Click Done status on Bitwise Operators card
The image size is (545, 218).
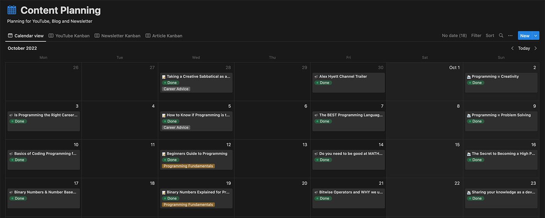[323, 198]
